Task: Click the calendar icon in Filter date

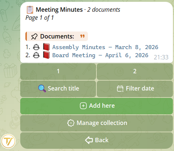Action: point(120,89)
